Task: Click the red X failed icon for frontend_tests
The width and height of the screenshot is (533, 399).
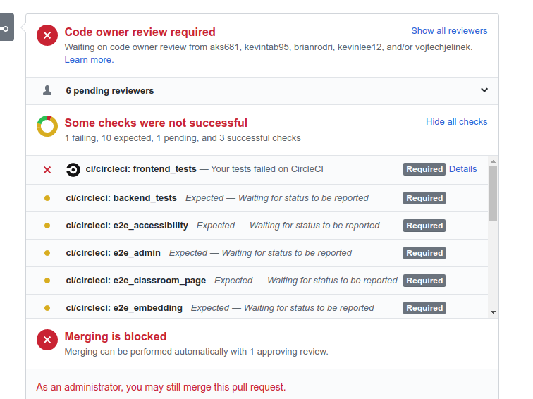Action: pyautogui.click(x=47, y=170)
